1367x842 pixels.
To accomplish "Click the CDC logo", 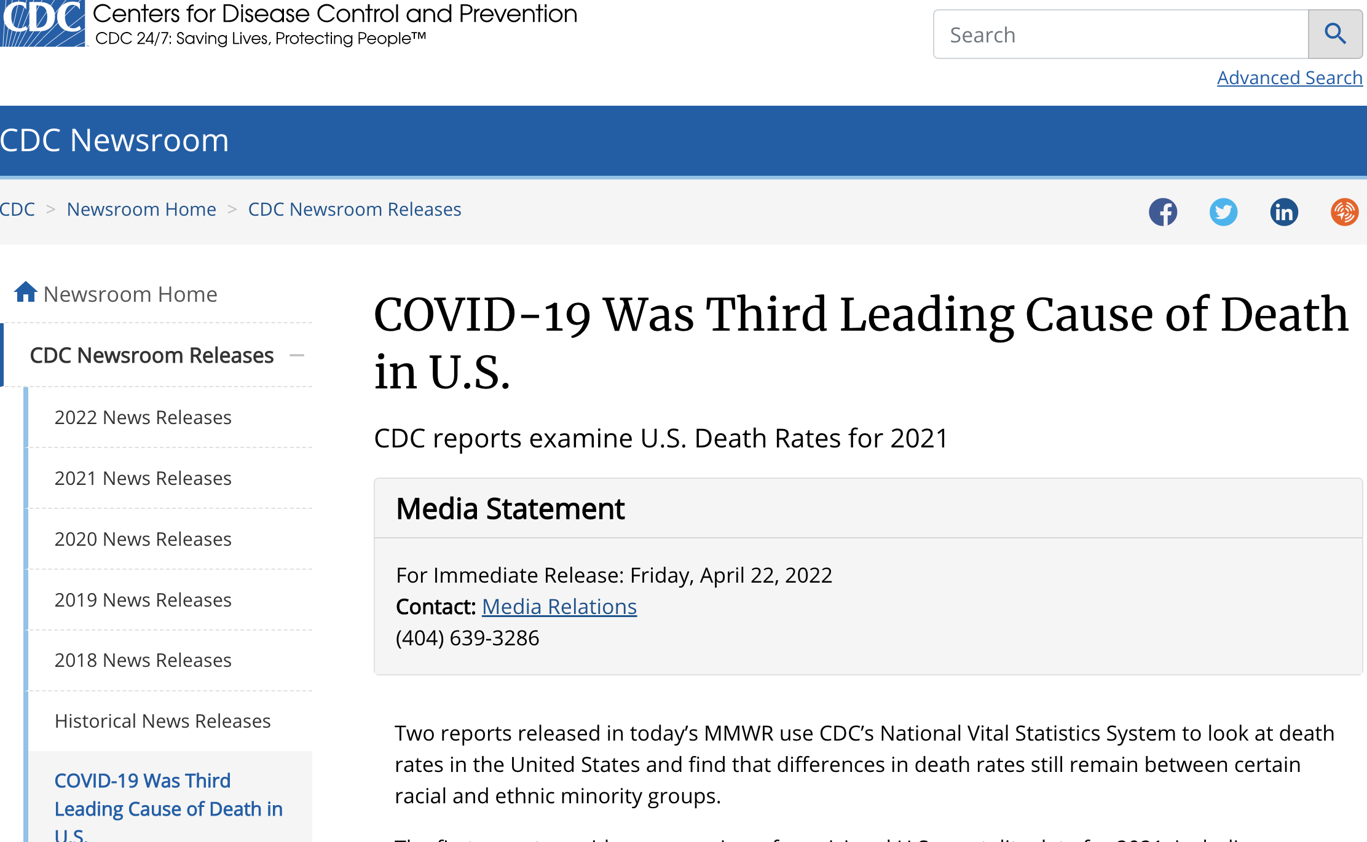I will point(42,22).
